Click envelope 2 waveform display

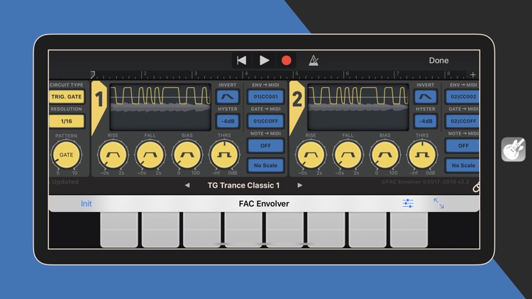pos(358,107)
